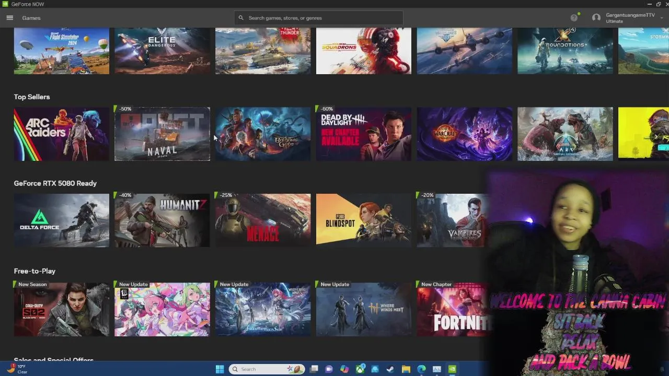
Task: Click the help question mark icon
Action: [x=574, y=18]
